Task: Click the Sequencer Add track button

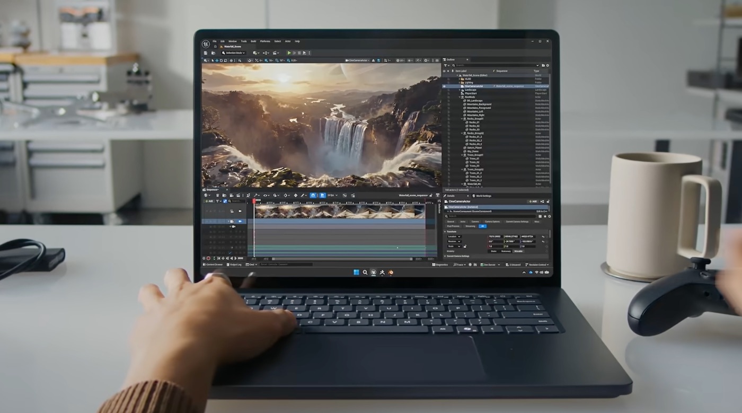Action: tap(209, 201)
